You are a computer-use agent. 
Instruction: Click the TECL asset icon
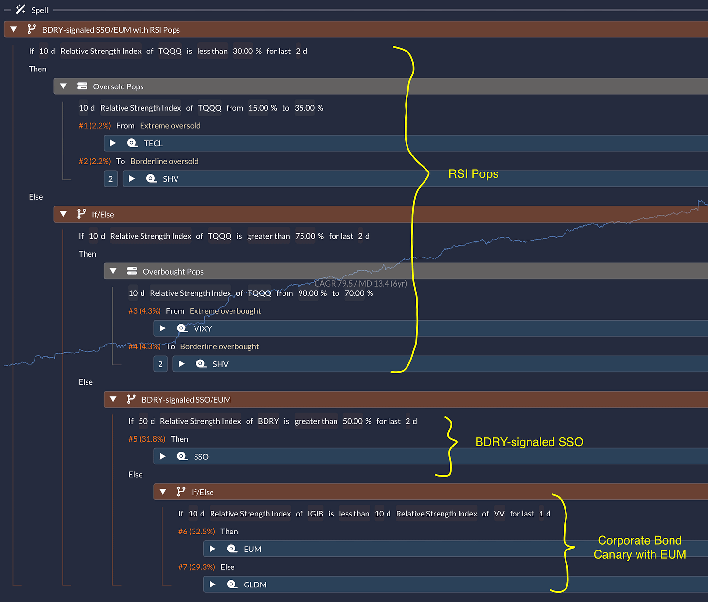(x=132, y=143)
